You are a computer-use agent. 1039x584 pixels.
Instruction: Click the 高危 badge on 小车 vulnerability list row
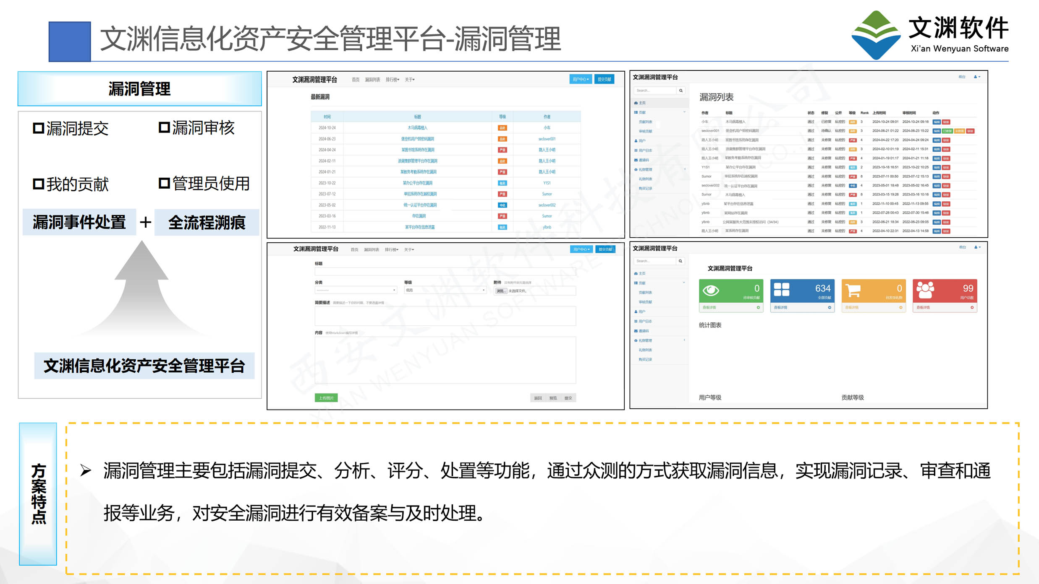click(853, 122)
